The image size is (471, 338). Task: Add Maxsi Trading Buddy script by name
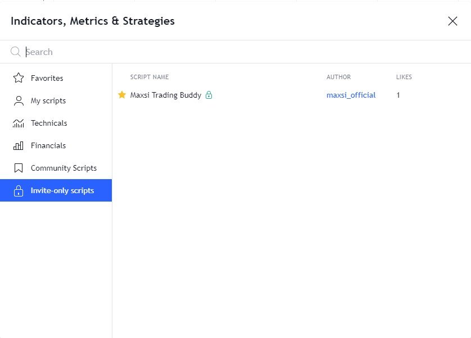tap(165, 95)
